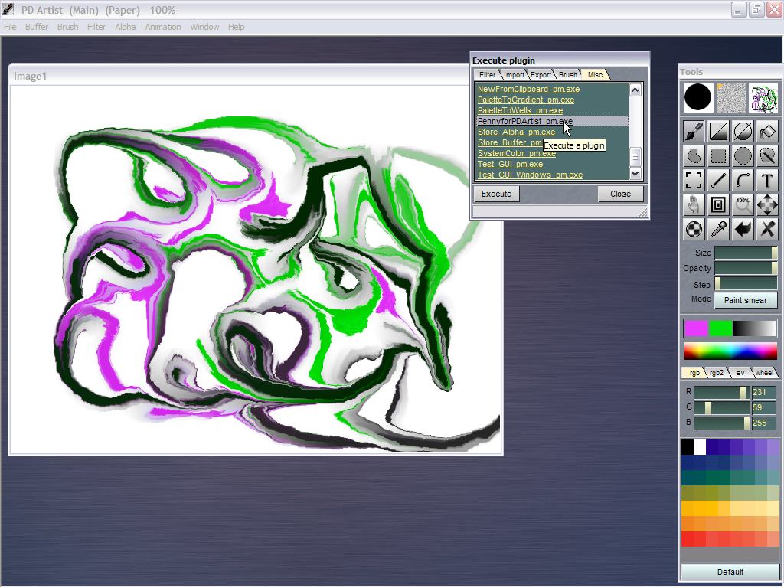Screen dimensions: 784x588
Task: Pick the eyedropper color picker tool
Action: [x=718, y=229]
